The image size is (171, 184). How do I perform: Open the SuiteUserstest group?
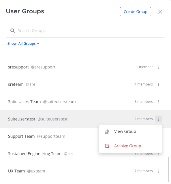[x=22, y=119]
